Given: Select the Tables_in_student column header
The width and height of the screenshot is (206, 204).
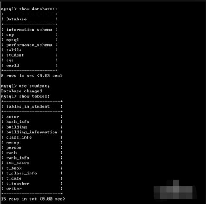Looking at the screenshot, I should tap(28, 106).
